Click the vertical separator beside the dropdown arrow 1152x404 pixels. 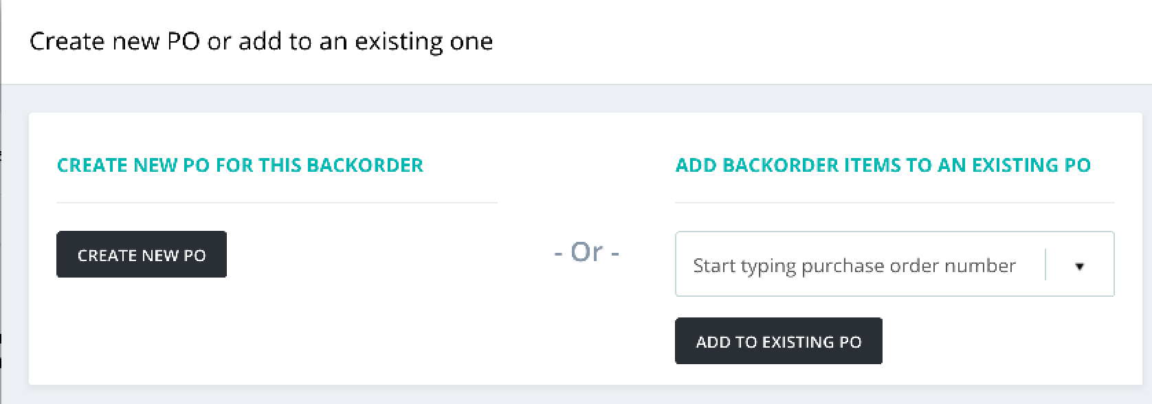pyautogui.click(x=1045, y=265)
